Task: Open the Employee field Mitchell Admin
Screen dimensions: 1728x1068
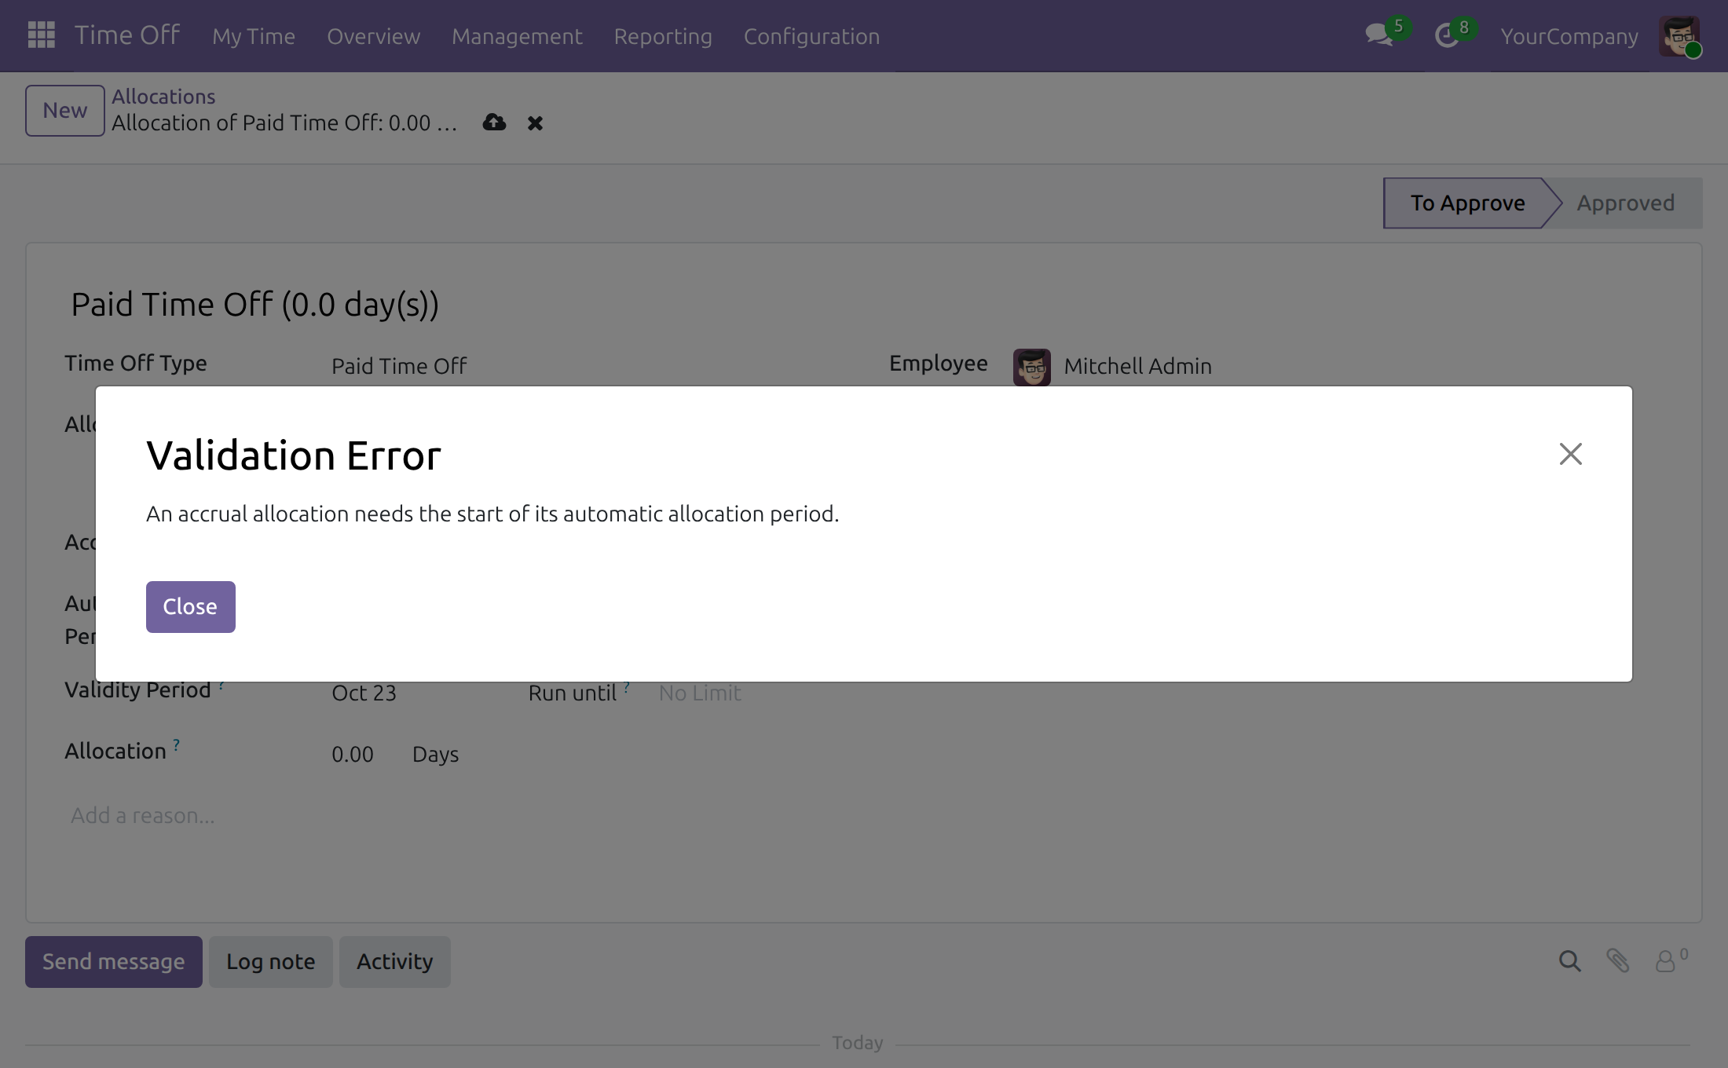Action: coord(1137,367)
